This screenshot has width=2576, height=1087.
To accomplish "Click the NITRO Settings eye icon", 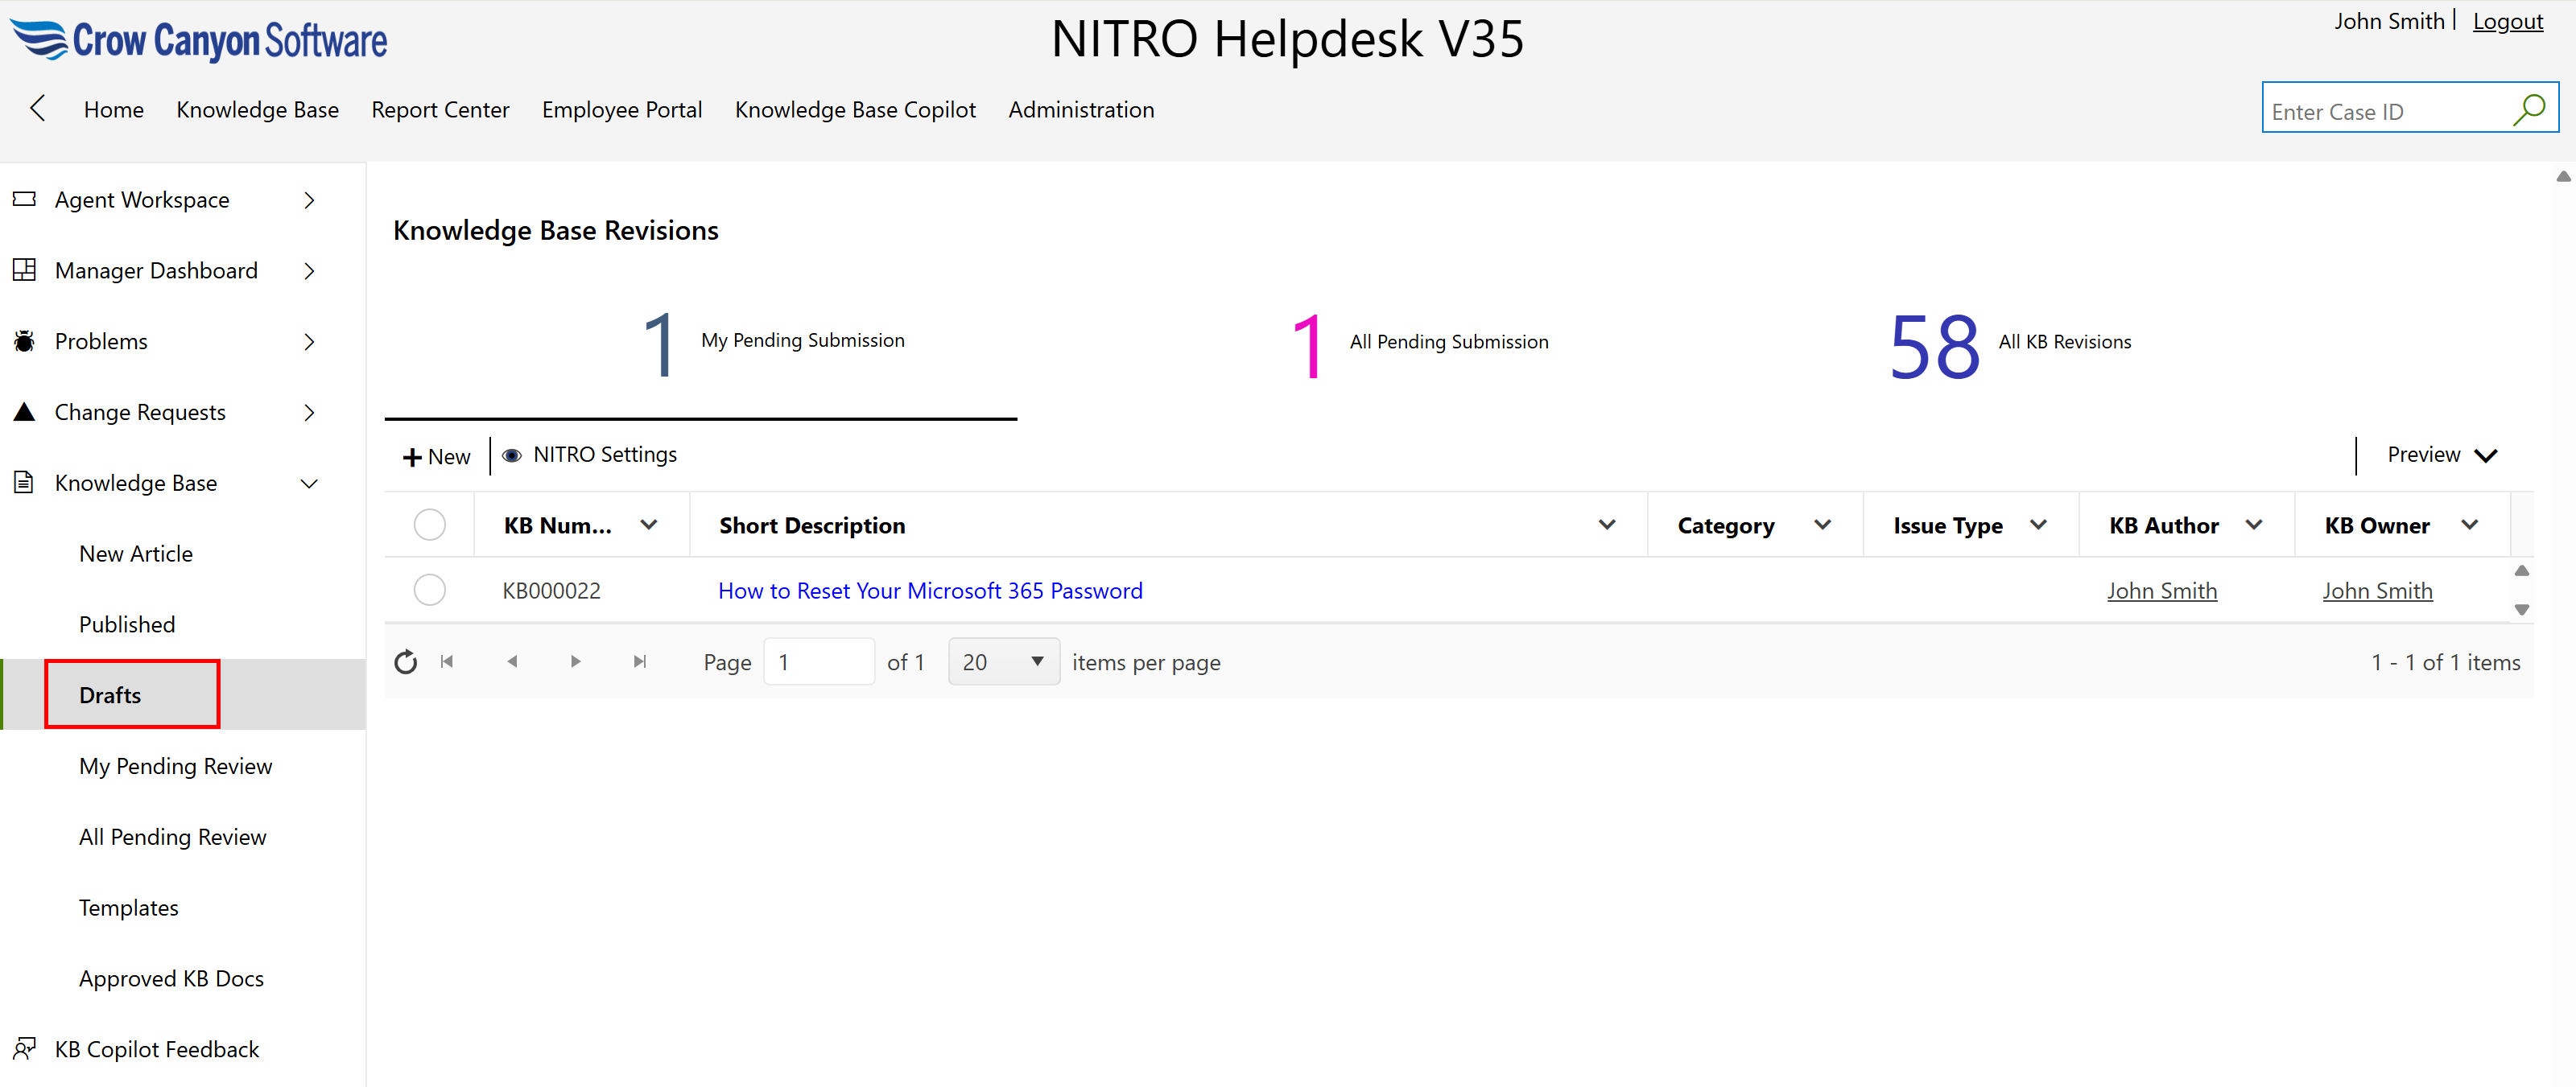I will [512, 455].
